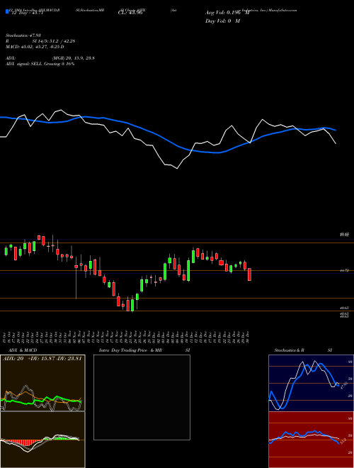The height and width of the screenshot is (468, 354).
Task: Select the 'CL: 43.96' closing price text
Action: pyautogui.click(x=130, y=13)
